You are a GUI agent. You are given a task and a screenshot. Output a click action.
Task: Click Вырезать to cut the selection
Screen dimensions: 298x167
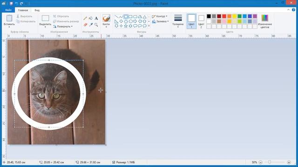pyautogui.click(x=24, y=16)
